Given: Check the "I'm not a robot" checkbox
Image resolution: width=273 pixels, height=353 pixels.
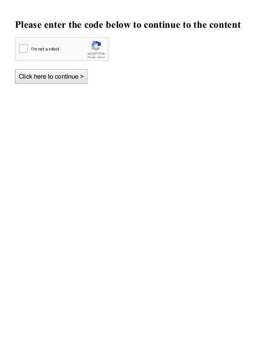Looking at the screenshot, I should click(23, 48).
